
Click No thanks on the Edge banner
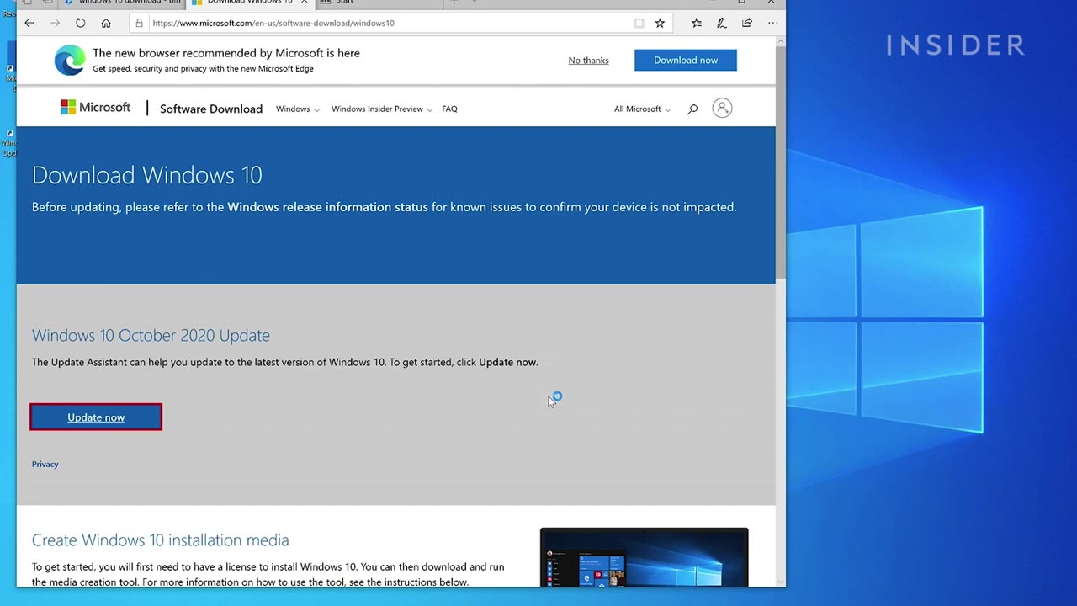point(588,61)
